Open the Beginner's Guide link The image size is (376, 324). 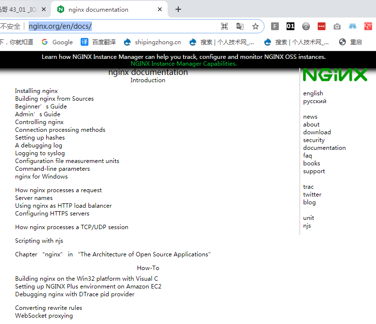(41, 107)
